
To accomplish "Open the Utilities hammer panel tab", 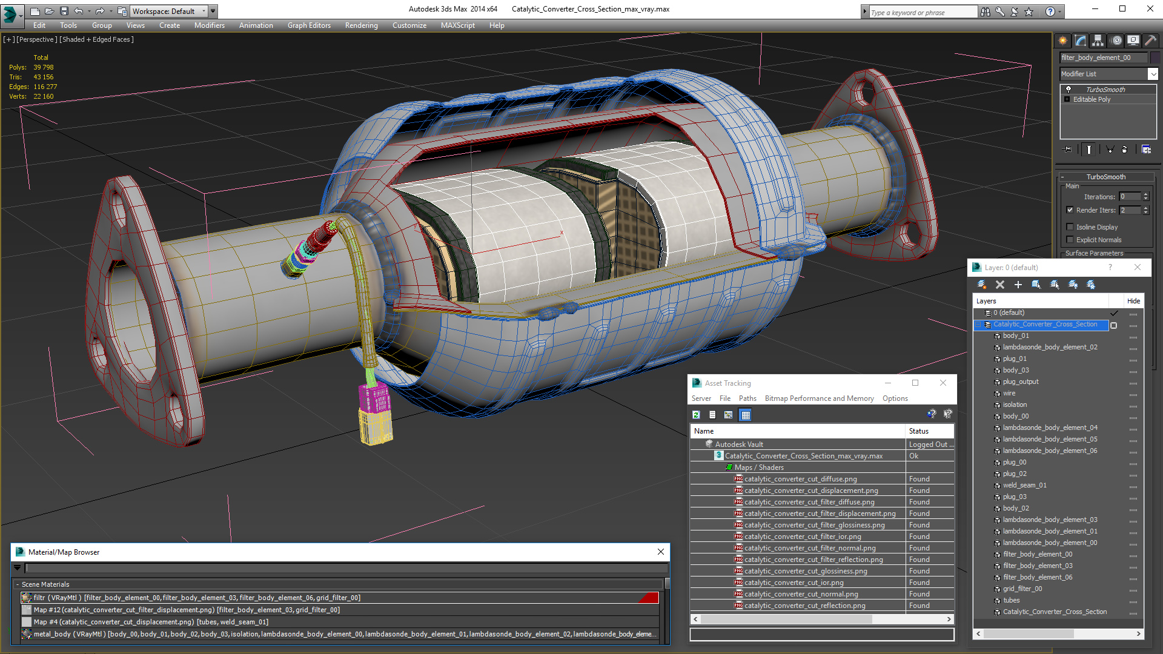I will pos(1150,41).
